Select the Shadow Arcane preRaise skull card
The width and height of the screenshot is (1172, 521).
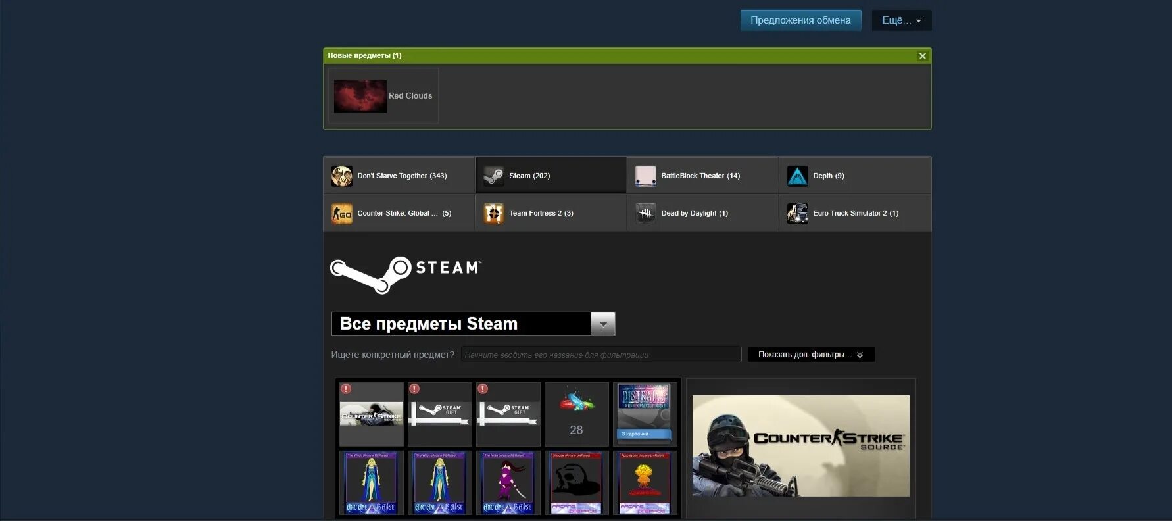point(577,483)
